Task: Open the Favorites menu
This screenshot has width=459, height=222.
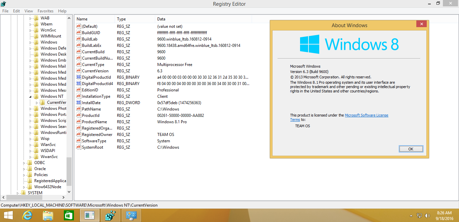Action: tap(45, 11)
